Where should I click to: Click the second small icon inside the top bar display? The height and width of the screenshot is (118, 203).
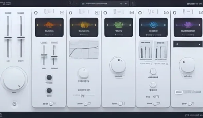[126, 4]
